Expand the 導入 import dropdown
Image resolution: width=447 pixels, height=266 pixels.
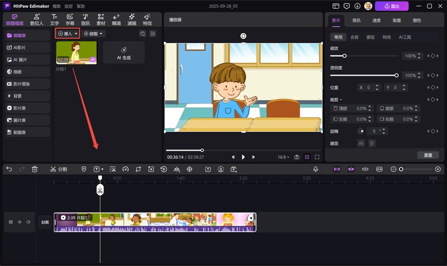[76, 34]
